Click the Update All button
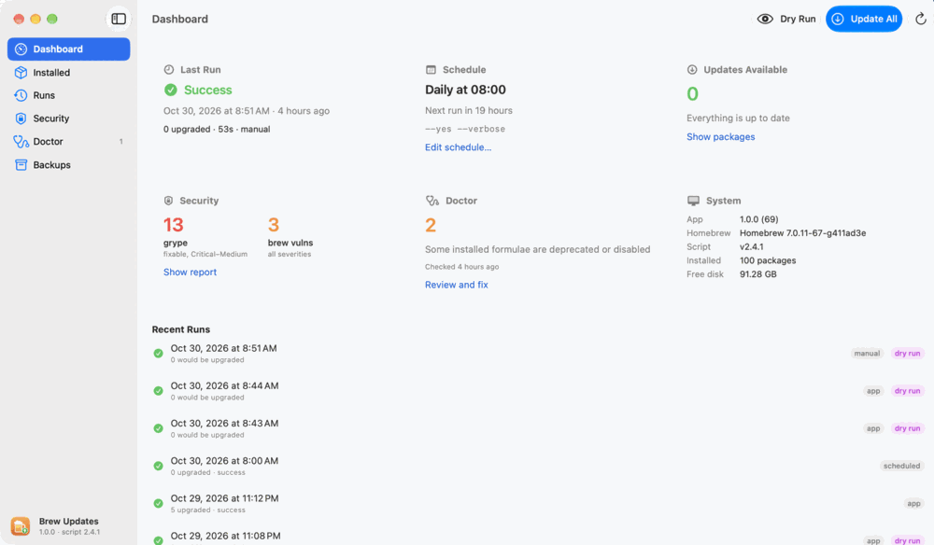Image resolution: width=934 pixels, height=545 pixels. 864,19
